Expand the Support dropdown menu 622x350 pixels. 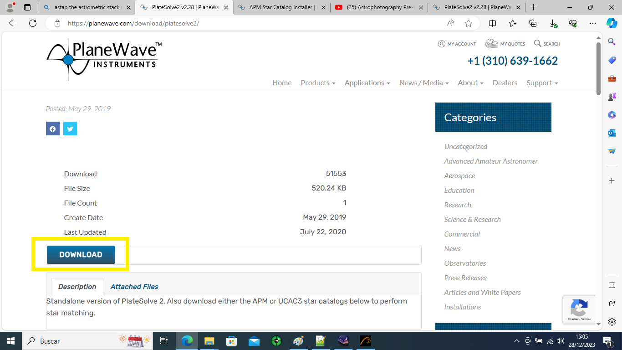[x=542, y=82]
